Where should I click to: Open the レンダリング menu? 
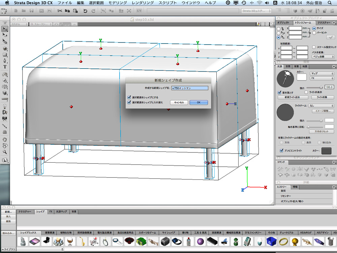pyautogui.click(x=143, y=3)
